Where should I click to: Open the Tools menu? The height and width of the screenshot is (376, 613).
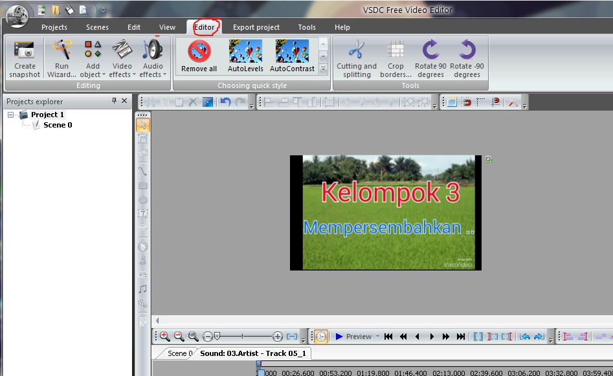click(306, 27)
